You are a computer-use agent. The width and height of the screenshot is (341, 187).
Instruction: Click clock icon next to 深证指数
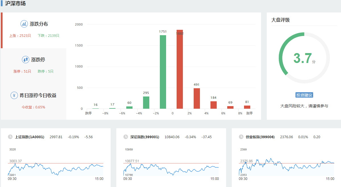pyautogui.click(x=126, y=137)
